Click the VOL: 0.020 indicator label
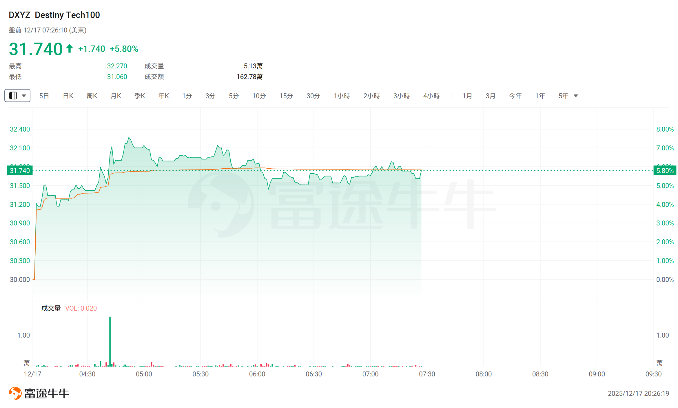 tap(81, 308)
